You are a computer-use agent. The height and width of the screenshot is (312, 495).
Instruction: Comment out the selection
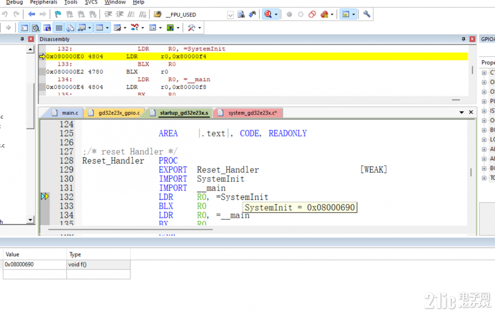point(131,14)
